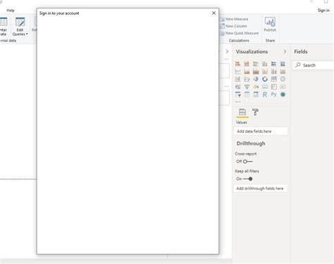
Task: Select the Clustered bar chart visual
Action: tap(256, 64)
